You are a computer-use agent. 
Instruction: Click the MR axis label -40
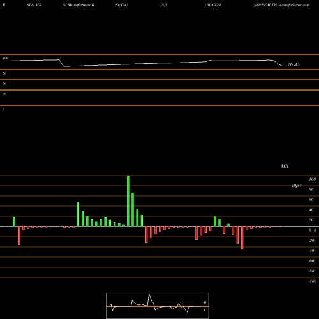point(311,251)
